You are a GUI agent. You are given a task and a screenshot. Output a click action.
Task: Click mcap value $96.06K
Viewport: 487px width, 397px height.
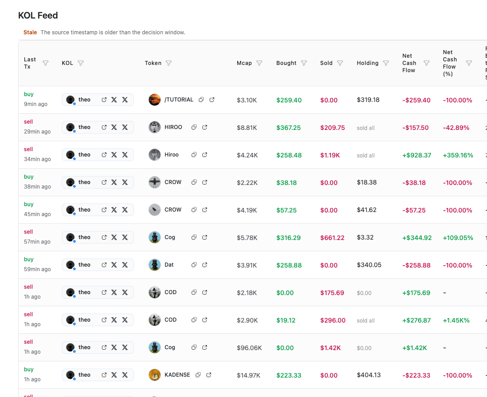(249, 348)
